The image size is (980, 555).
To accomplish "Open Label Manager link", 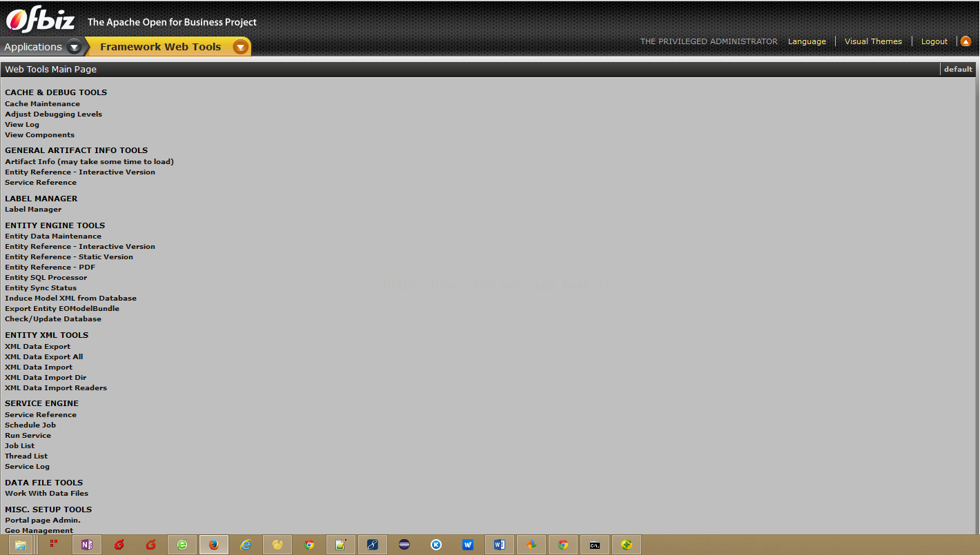I will point(33,210).
